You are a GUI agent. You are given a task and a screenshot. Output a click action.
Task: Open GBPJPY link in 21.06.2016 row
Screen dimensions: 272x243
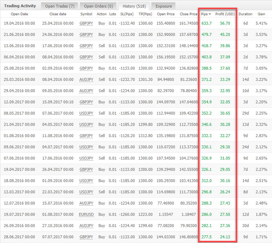tap(86, 35)
